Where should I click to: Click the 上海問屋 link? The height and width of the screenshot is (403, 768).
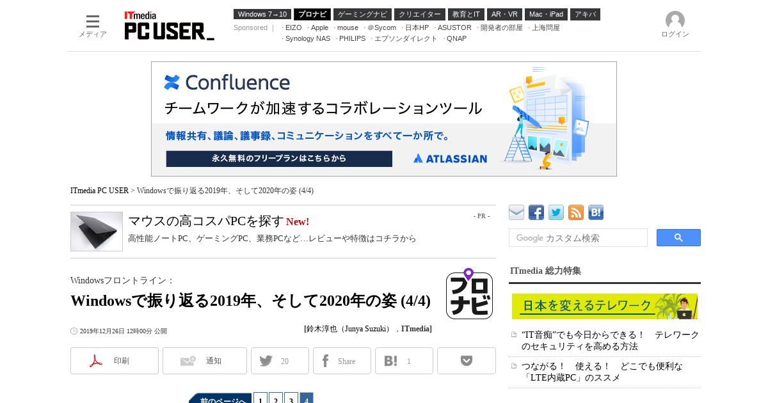tap(546, 28)
